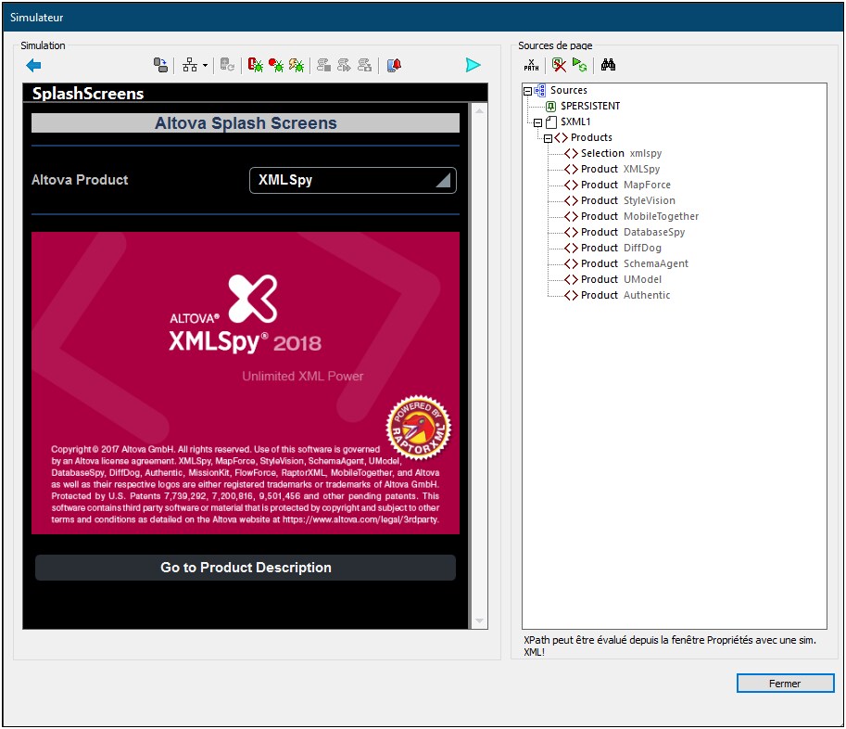846x729 pixels.
Task: Click the binoculars find icon
Action: (x=608, y=65)
